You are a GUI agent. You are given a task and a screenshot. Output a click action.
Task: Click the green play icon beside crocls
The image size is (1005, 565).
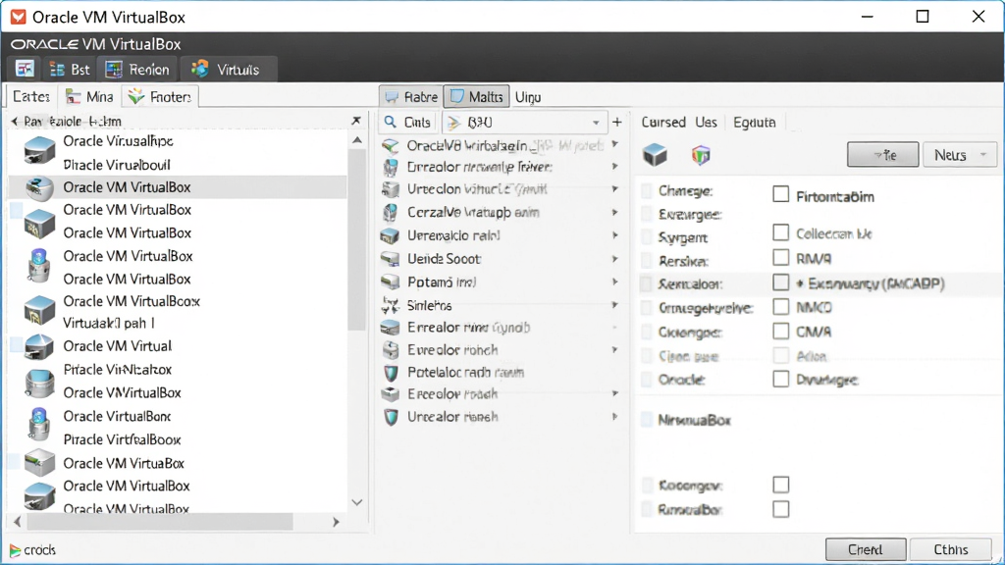coord(15,550)
